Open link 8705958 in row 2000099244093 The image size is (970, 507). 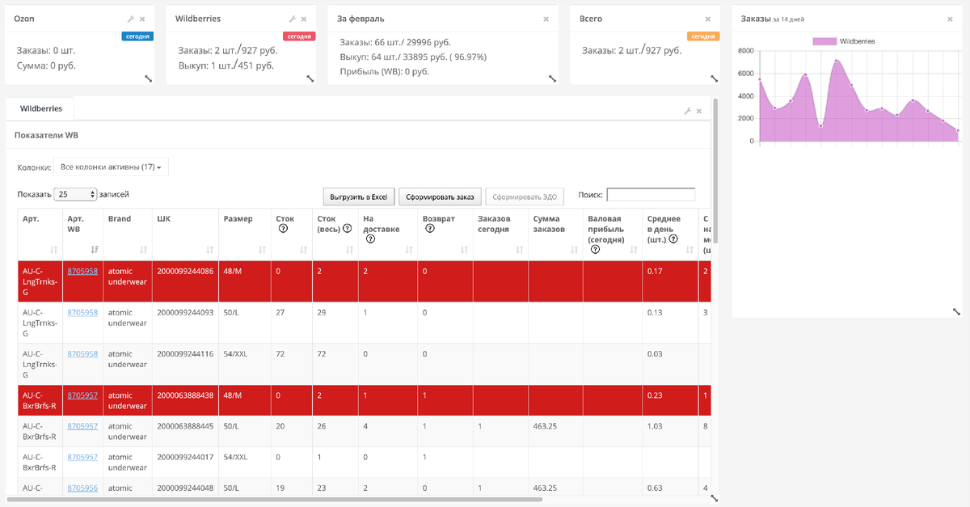[82, 312]
